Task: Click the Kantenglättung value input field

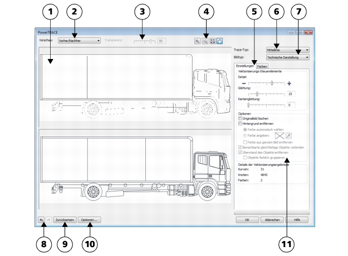Action: (x=291, y=105)
